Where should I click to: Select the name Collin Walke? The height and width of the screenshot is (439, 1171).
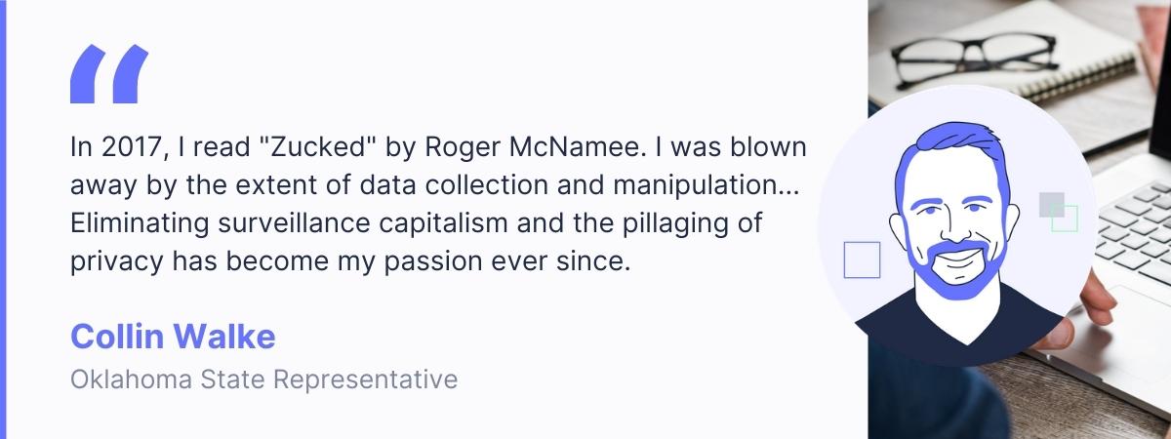click(173, 337)
